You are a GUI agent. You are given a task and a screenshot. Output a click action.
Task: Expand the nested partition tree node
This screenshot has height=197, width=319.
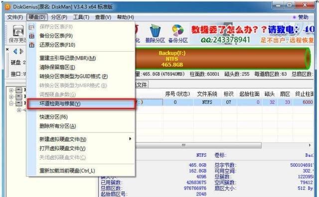point(19,110)
